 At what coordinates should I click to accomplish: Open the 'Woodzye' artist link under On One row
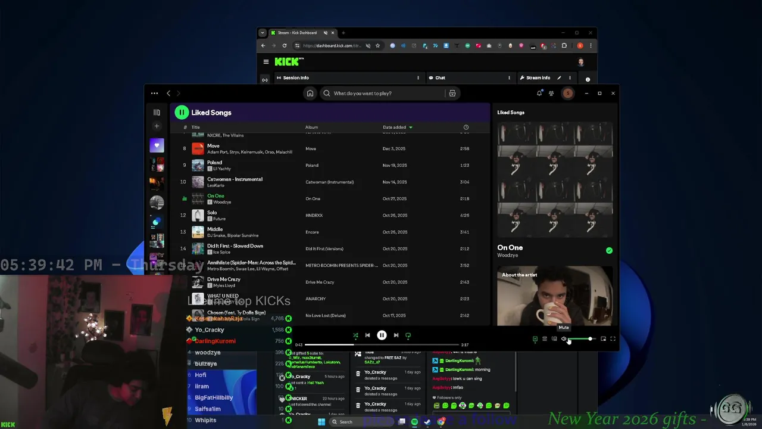(221, 202)
